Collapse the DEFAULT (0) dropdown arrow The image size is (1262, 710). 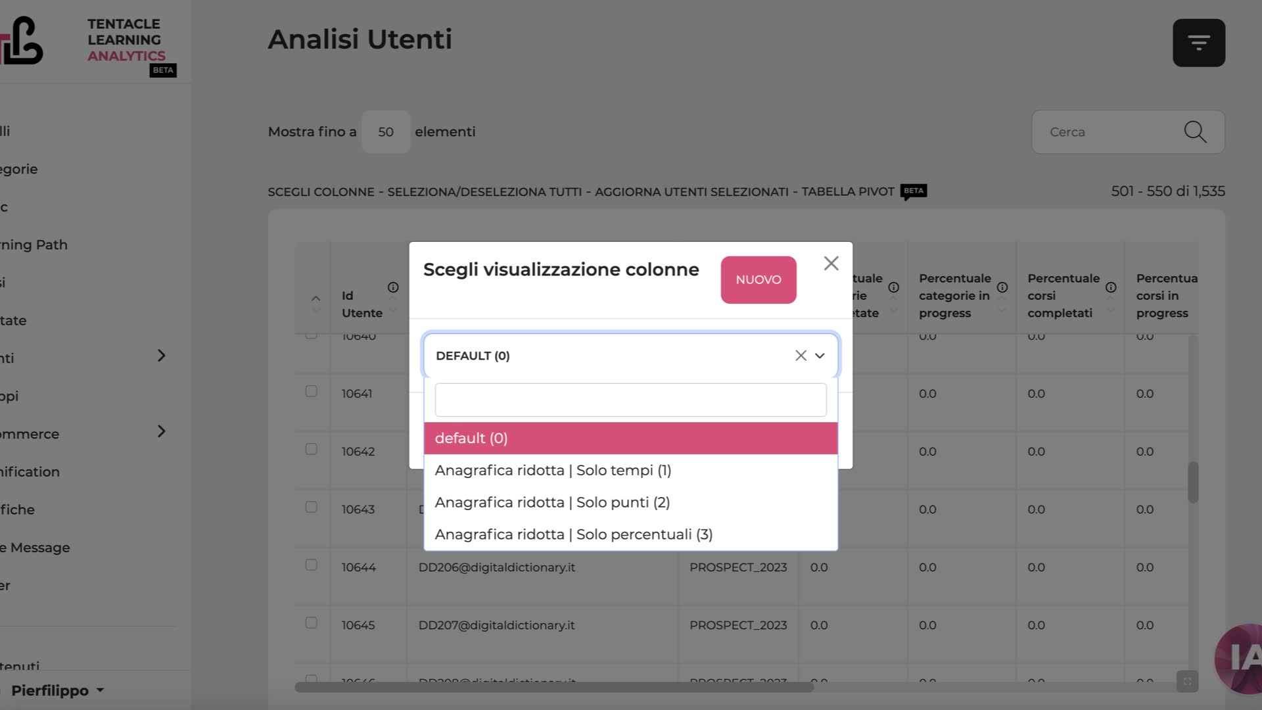click(820, 356)
